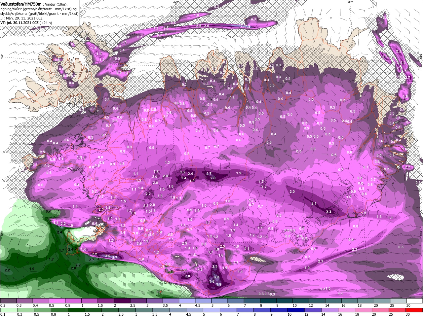The height and width of the screenshot is (317, 423).
Task: Click the 3.6 precipitation value on map
Action: 212,281
